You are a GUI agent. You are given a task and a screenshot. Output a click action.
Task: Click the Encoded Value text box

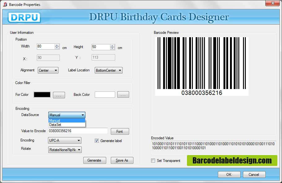click(x=214, y=148)
